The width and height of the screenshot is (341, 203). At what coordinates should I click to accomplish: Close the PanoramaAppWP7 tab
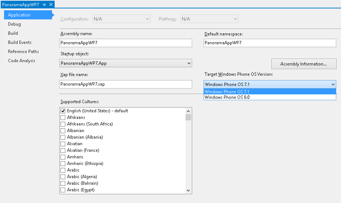[x=51, y=4]
